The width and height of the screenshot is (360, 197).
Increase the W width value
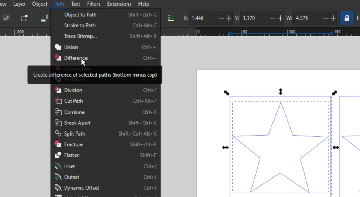tap(333, 18)
